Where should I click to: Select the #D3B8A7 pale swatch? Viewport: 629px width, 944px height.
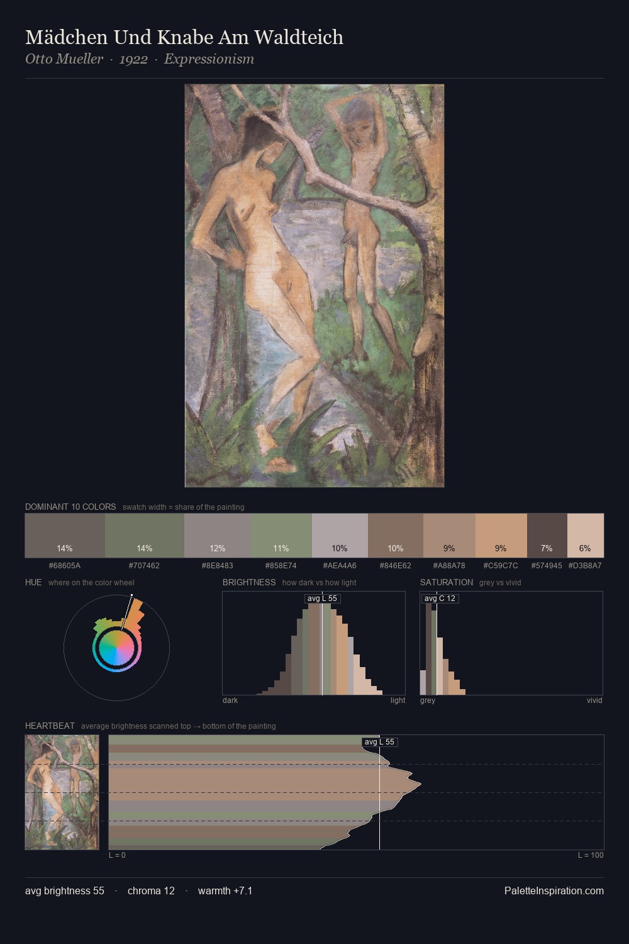(586, 536)
